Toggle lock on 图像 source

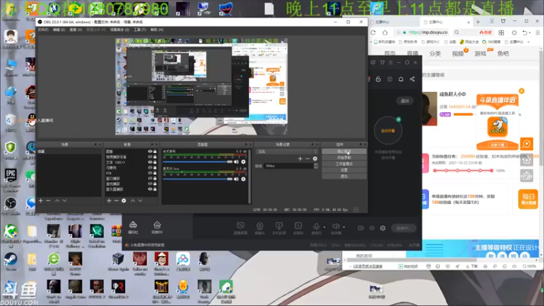[x=155, y=152]
